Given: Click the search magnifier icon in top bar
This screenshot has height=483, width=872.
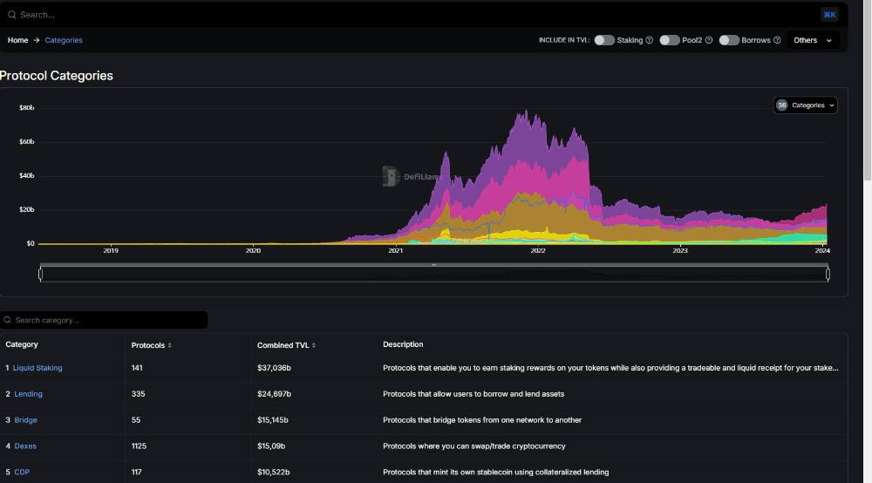Looking at the screenshot, I should (12, 15).
